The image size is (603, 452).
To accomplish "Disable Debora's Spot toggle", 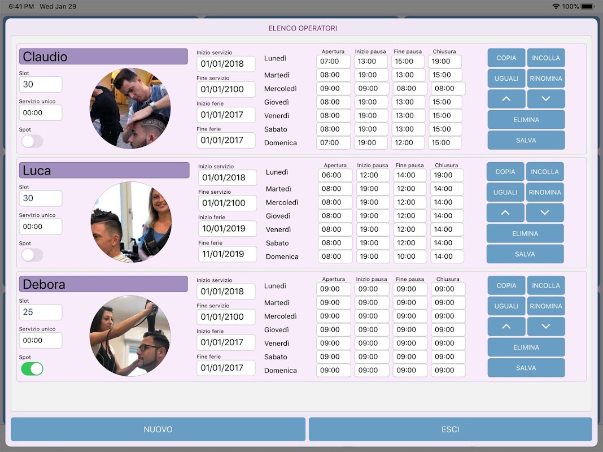I will (x=32, y=369).
